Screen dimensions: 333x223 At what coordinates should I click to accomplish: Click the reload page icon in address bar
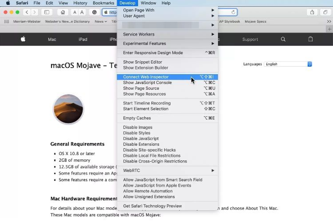(x=234, y=12)
